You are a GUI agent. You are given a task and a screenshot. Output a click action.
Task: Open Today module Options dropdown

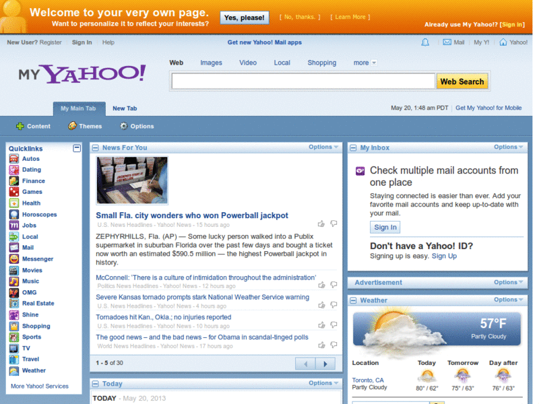point(323,383)
